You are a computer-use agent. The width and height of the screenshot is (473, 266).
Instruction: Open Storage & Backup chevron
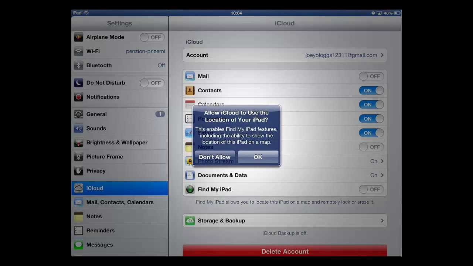pyautogui.click(x=382, y=221)
